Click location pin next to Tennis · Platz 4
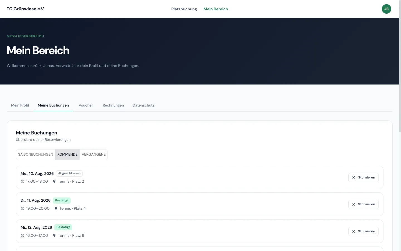The width and height of the screenshot is (401, 251). pos(56,208)
